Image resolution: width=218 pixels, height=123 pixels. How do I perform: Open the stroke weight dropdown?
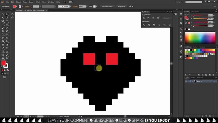pyautogui.click(x=40, y=6)
